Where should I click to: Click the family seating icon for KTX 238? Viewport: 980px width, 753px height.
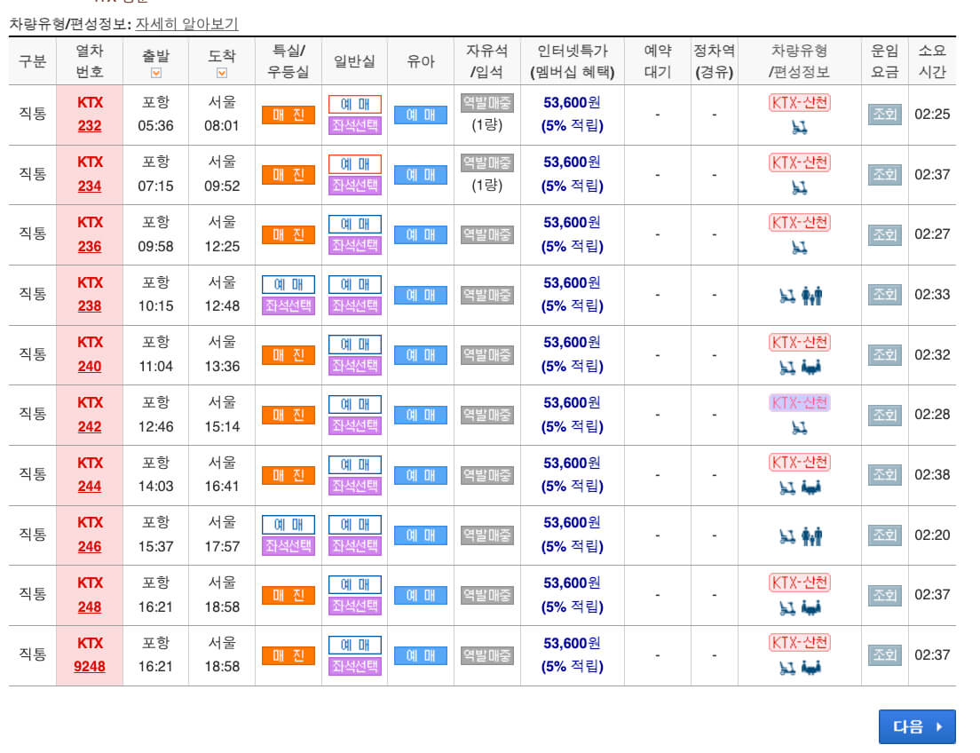[x=810, y=296]
